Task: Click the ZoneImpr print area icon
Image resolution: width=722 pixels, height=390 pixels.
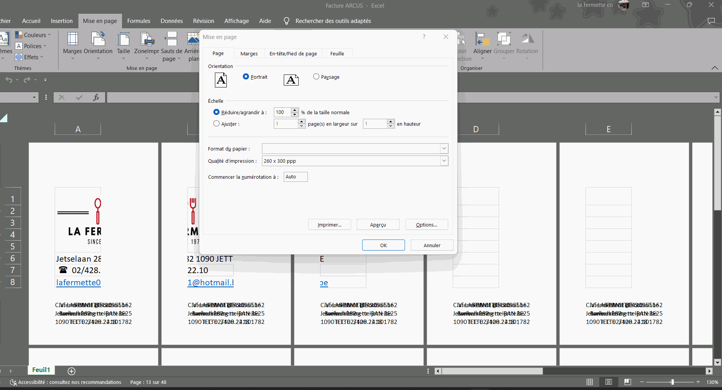Action: coord(146,40)
